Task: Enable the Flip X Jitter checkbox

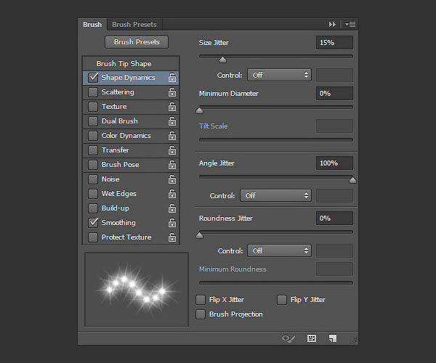Action: point(201,300)
